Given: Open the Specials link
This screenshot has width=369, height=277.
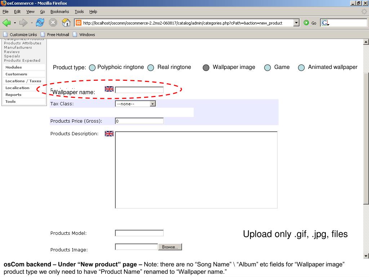Looking at the screenshot, I should click(12, 56).
